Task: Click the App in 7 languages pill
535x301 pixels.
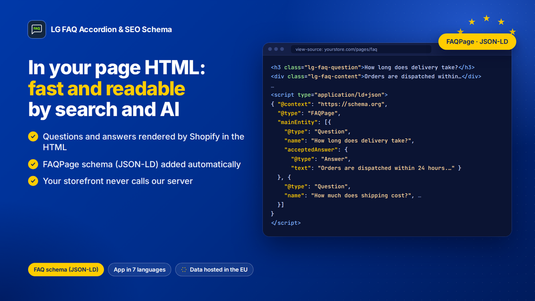Action: click(140, 270)
